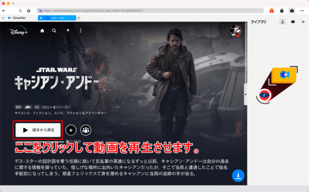Close the スター・ウォ tab
The height and width of the screenshot is (192, 309).
(41, 18)
